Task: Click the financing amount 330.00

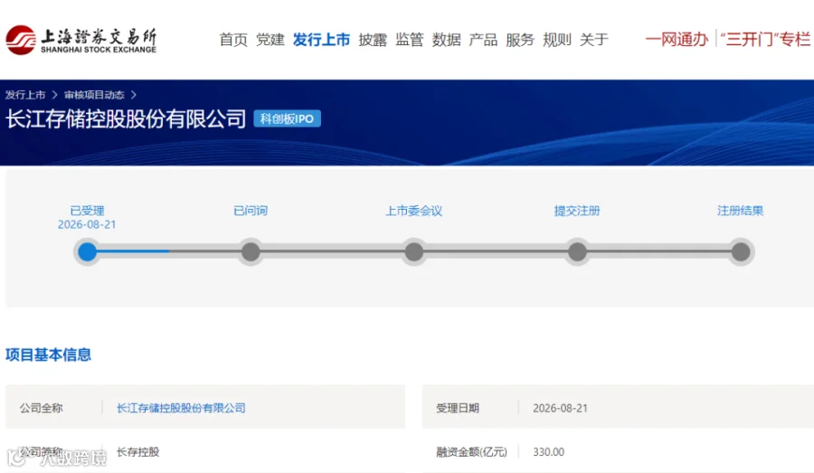Action: 548,452
